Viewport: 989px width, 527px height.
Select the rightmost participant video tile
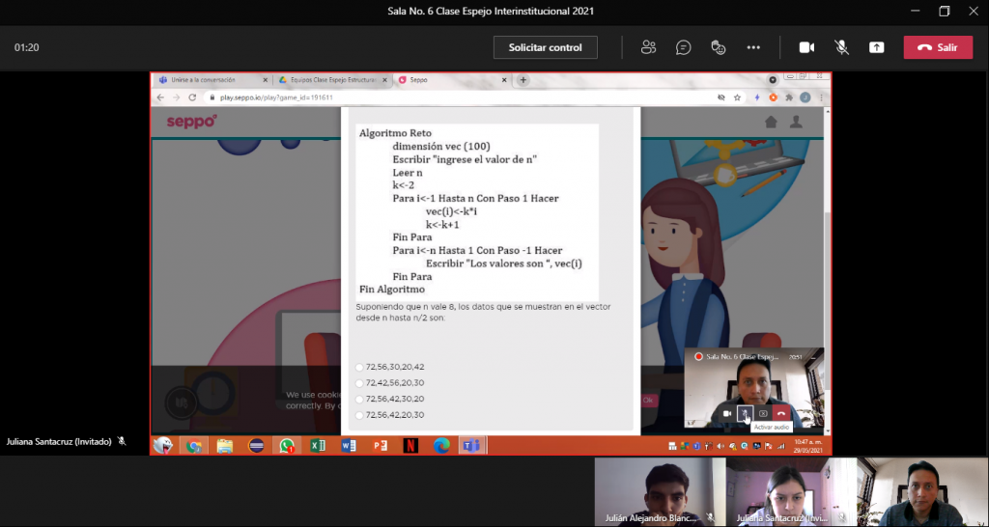(922, 491)
